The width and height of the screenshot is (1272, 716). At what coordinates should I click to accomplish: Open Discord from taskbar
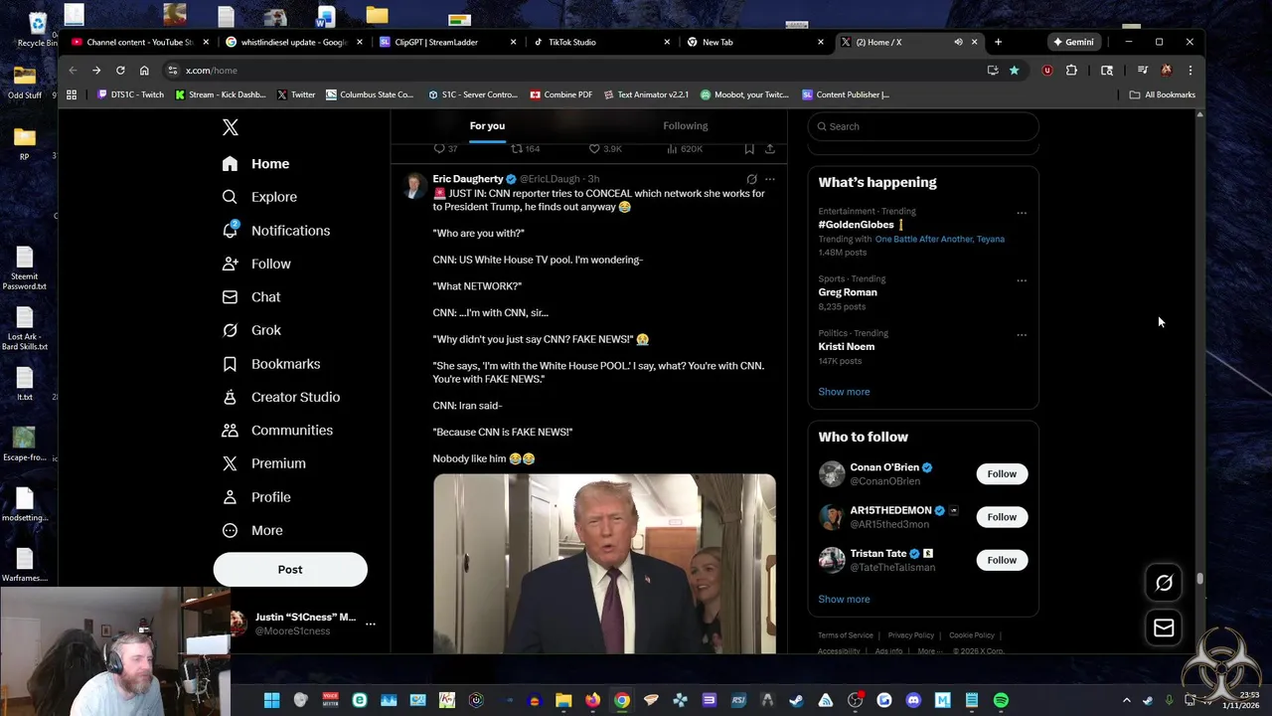click(x=913, y=700)
